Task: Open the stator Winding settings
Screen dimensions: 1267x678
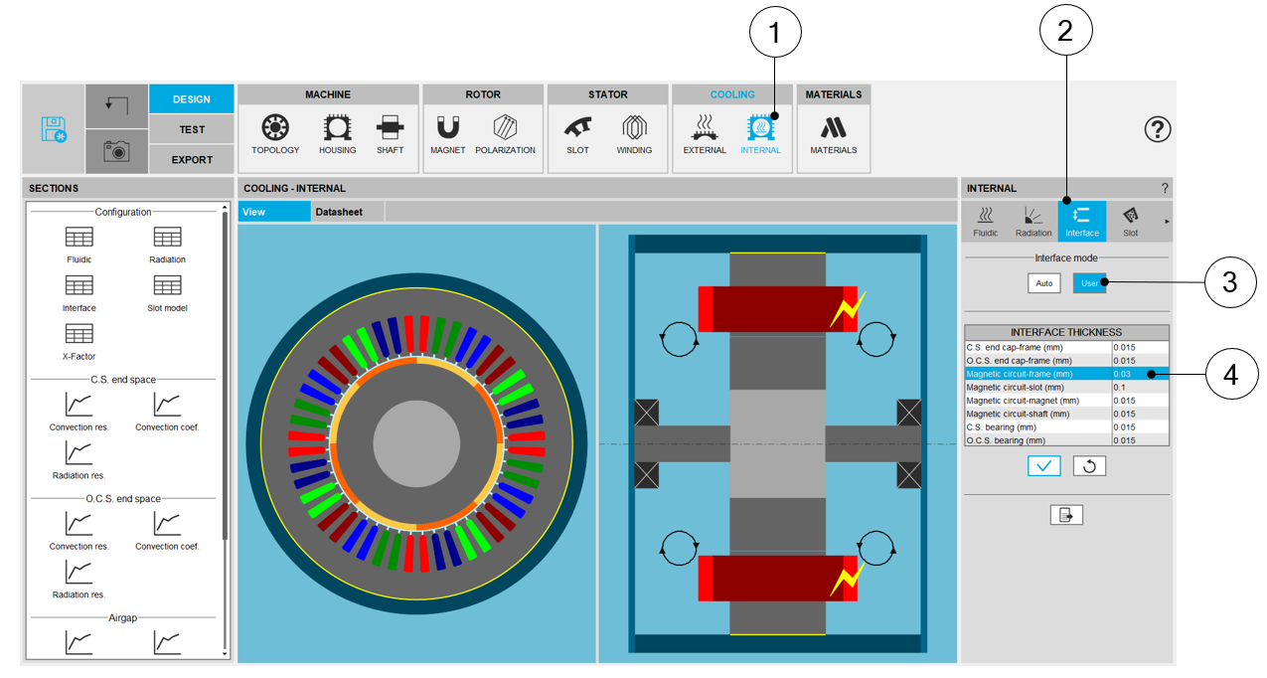Action: 634,133
